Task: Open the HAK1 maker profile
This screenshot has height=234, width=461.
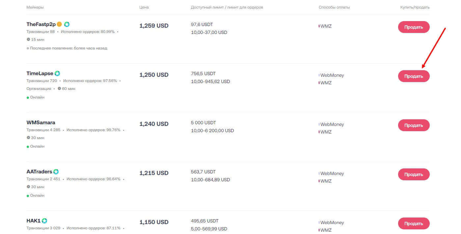Action: (33, 221)
